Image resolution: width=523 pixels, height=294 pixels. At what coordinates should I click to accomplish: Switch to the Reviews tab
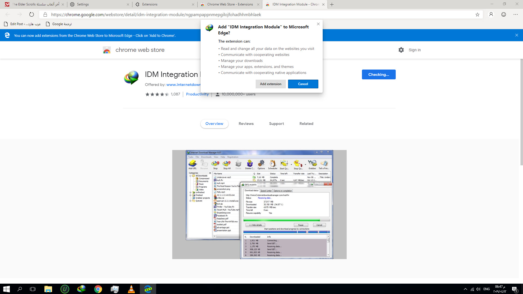246,124
